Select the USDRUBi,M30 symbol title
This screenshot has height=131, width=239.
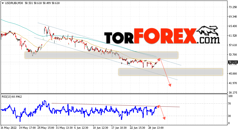[14, 3]
